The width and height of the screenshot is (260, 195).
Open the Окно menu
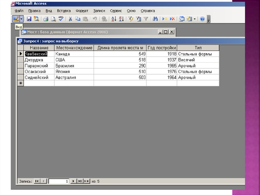tap(131, 11)
